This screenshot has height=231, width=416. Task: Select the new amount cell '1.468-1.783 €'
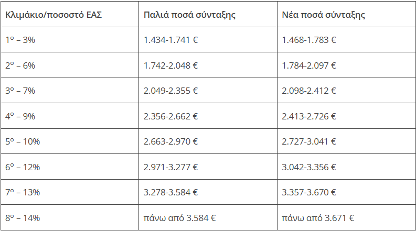(309, 40)
